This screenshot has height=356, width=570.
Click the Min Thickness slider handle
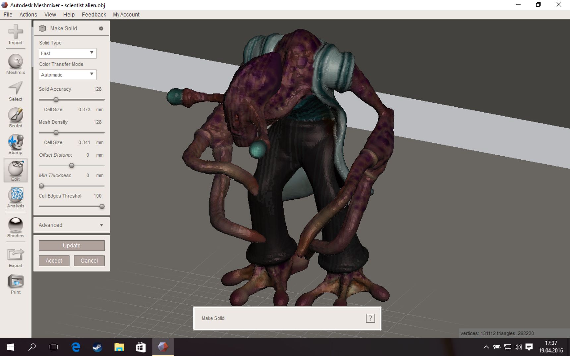point(41,186)
